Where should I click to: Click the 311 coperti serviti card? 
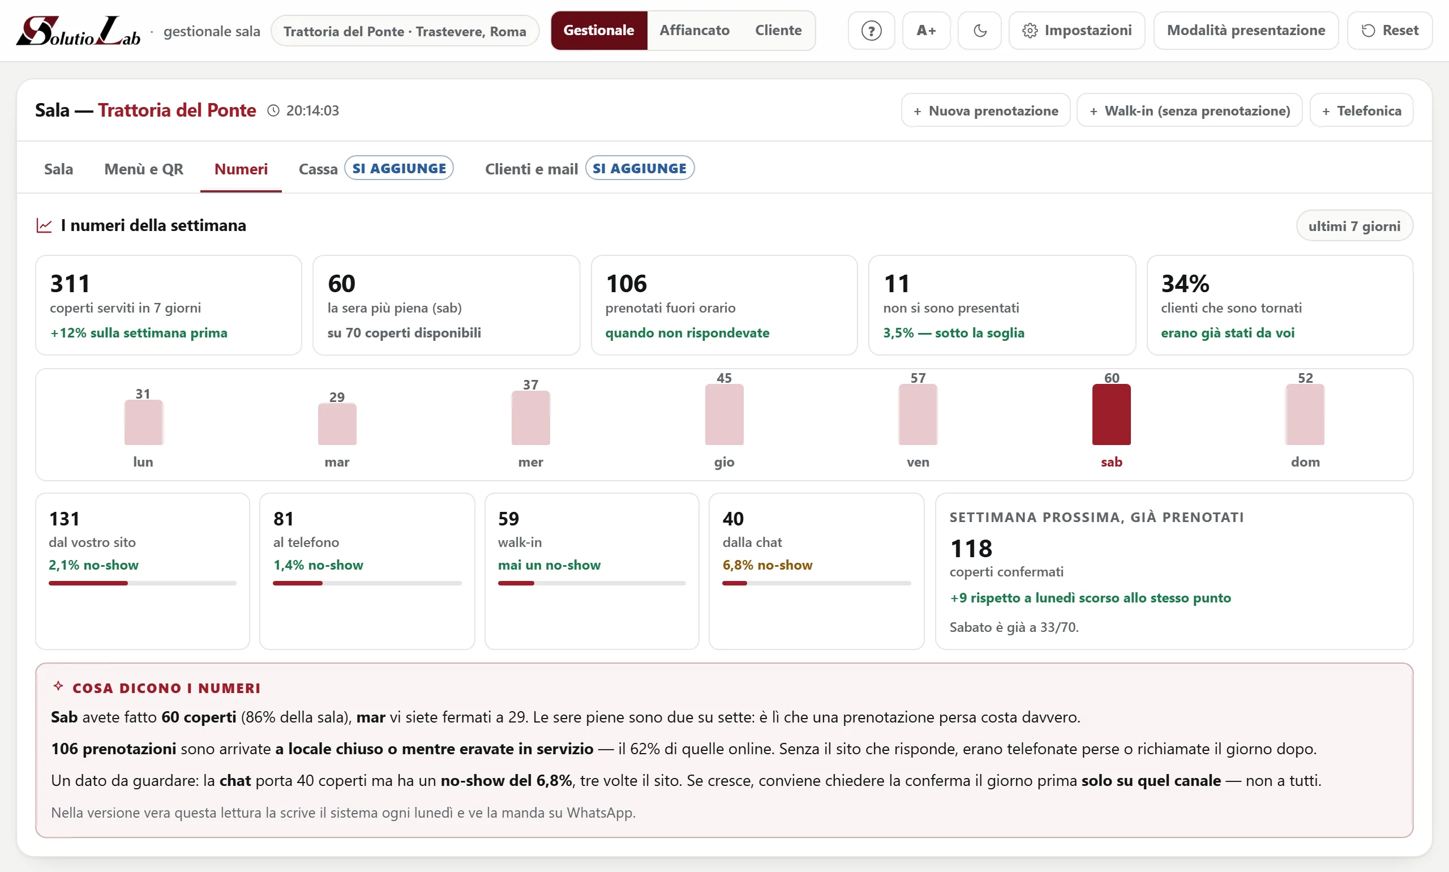tap(169, 305)
